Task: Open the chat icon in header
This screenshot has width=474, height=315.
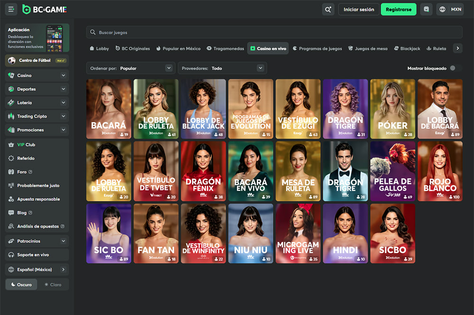Action: coord(426,9)
